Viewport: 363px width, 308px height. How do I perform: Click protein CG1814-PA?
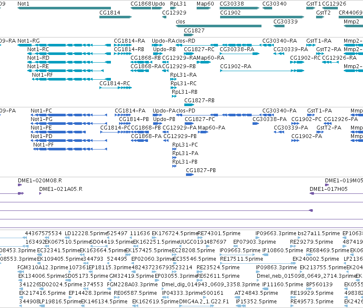point(130,111)
